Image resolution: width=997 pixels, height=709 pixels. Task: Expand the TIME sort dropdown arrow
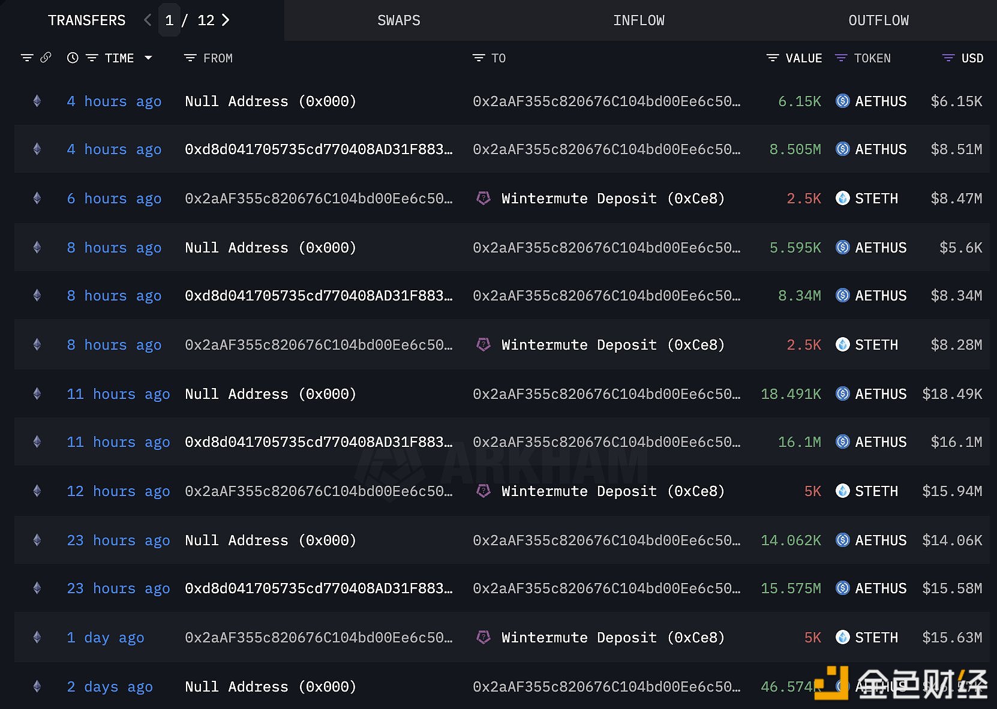tap(148, 58)
